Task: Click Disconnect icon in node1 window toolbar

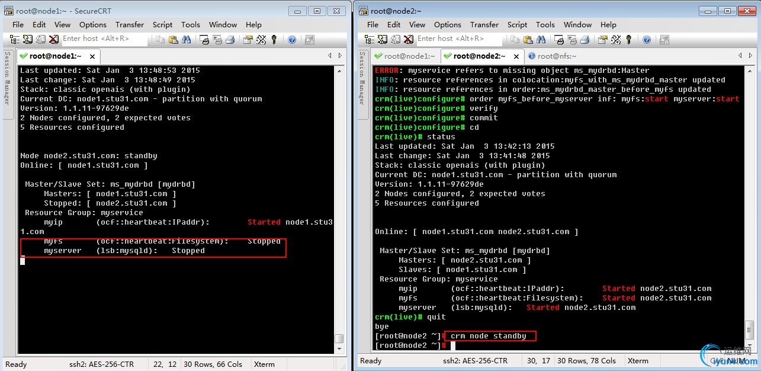Action: (54, 39)
